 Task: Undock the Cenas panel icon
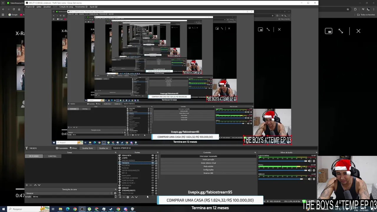pyautogui.click(x=115, y=153)
